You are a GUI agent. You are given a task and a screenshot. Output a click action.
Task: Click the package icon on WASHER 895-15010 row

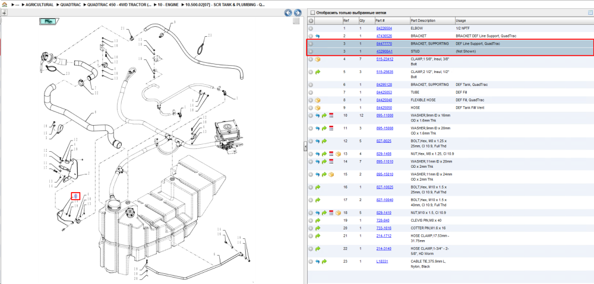coord(331,174)
